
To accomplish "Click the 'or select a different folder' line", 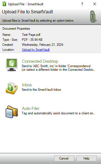I will click(x=58, y=70).
